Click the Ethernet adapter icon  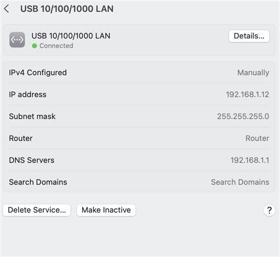pos(17,40)
